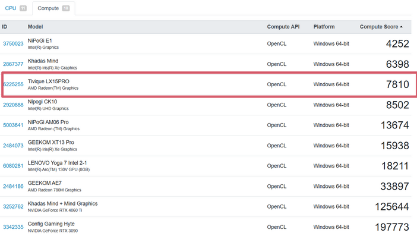Open result ID 2867377
Image resolution: width=417 pixels, height=239 pixels.
pos(13,64)
